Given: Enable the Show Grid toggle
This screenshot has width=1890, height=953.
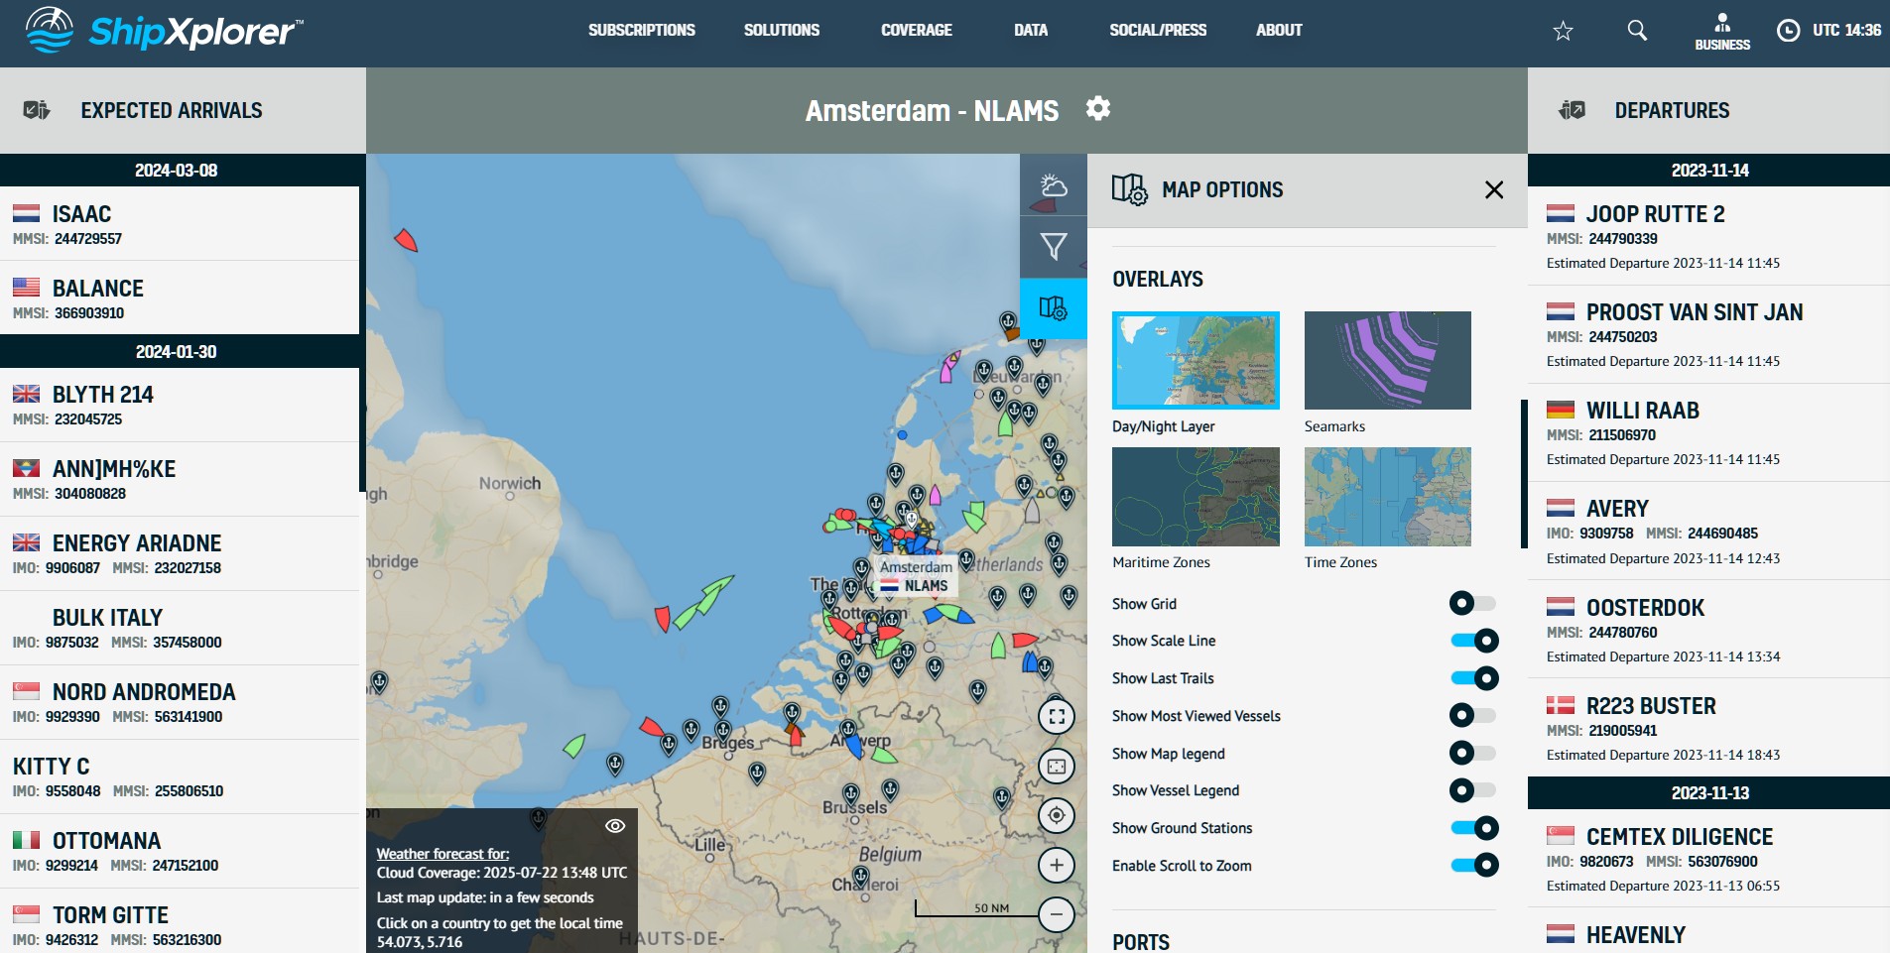Looking at the screenshot, I should [x=1472, y=603].
